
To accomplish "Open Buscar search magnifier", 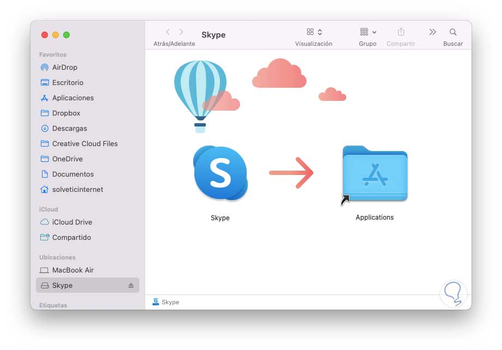I will coord(452,32).
